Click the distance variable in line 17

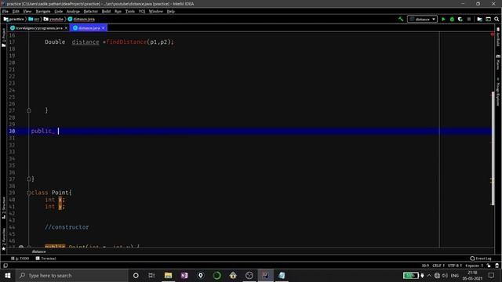point(85,42)
